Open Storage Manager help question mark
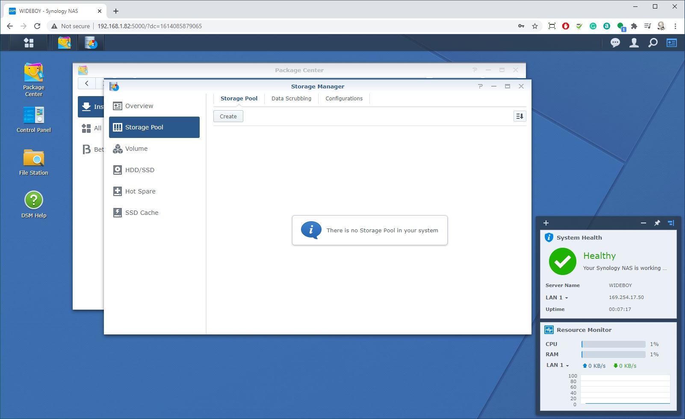The image size is (685, 419). click(481, 86)
